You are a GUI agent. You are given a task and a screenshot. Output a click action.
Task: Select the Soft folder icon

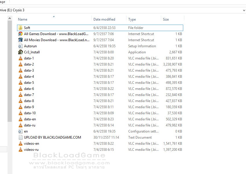click(20, 28)
